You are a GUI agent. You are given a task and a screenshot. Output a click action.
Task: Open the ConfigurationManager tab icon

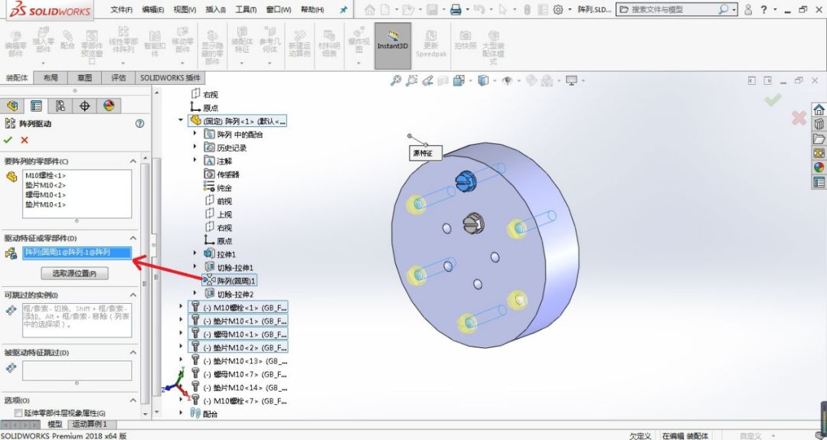point(60,106)
